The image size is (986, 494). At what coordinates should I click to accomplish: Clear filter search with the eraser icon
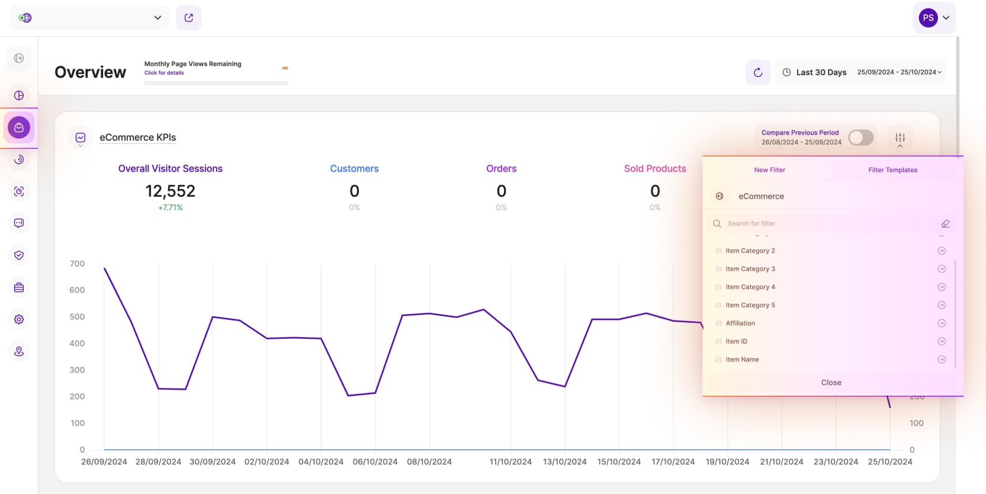[945, 223]
